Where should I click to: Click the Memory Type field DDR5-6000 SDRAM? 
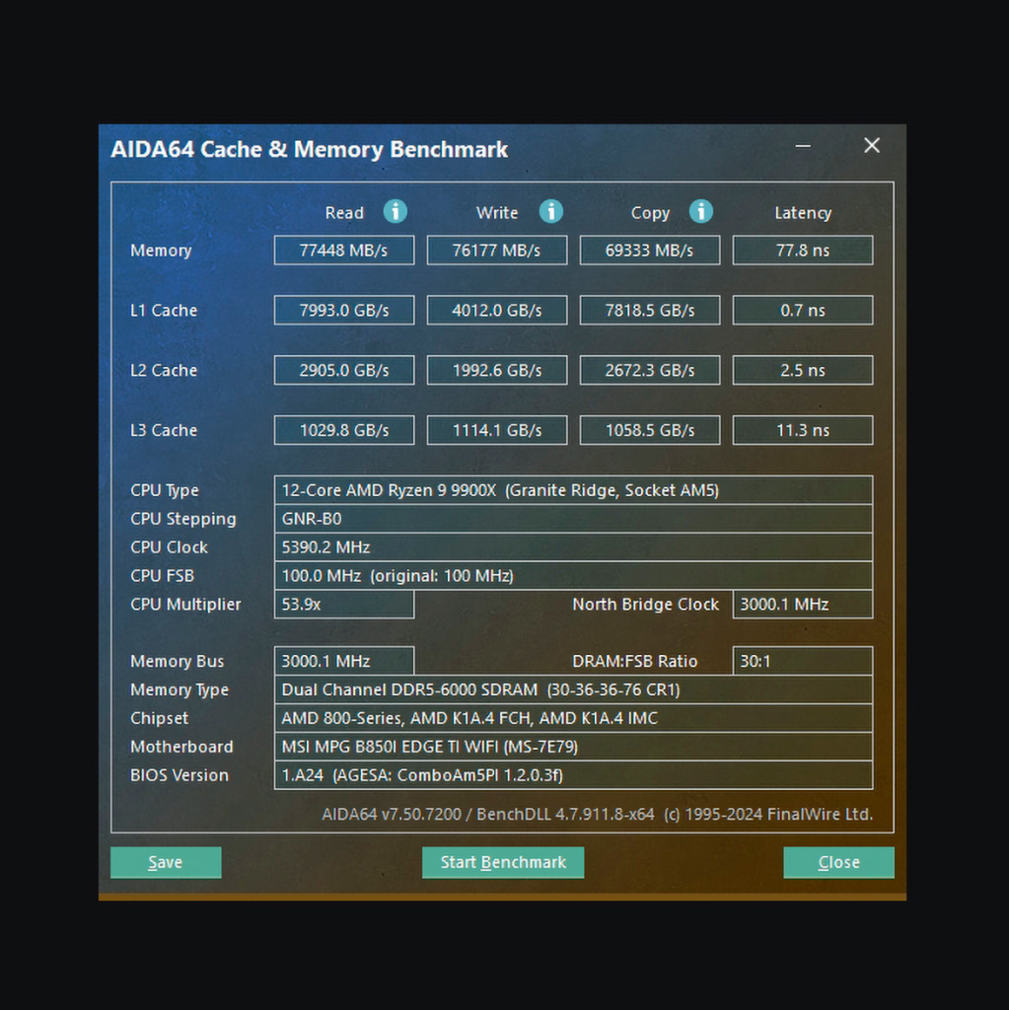(573, 689)
